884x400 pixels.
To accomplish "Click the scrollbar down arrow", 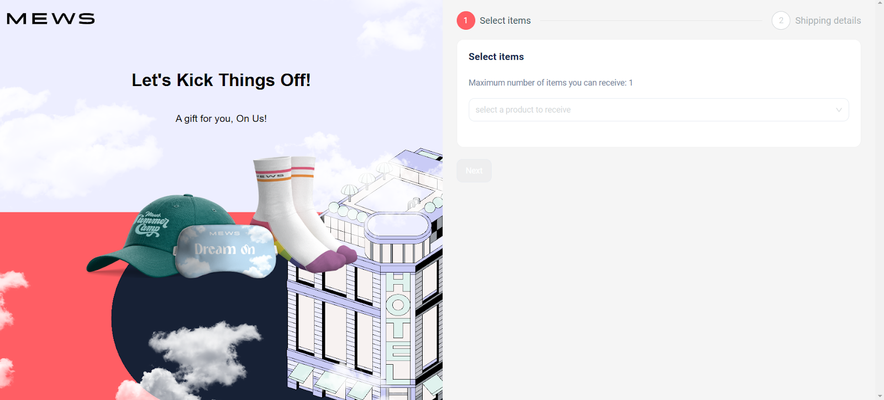I will (x=880, y=396).
